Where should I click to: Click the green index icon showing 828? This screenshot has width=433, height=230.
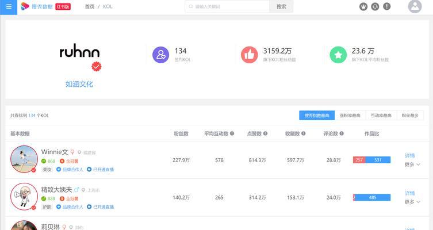tap(44, 198)
